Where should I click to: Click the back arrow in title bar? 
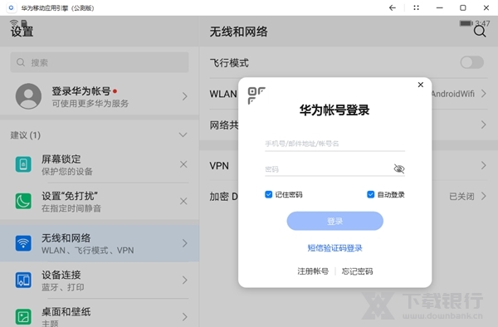393,7
